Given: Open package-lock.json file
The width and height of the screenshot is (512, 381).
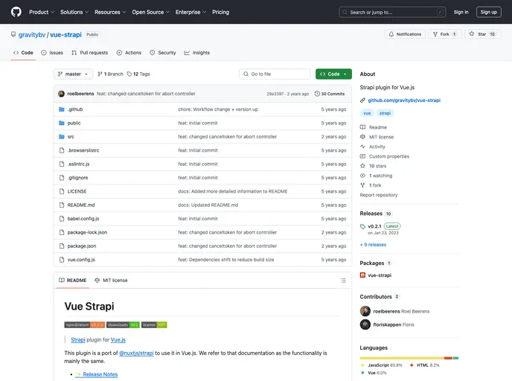Looking at the screenshot, I should coord(87,232).
